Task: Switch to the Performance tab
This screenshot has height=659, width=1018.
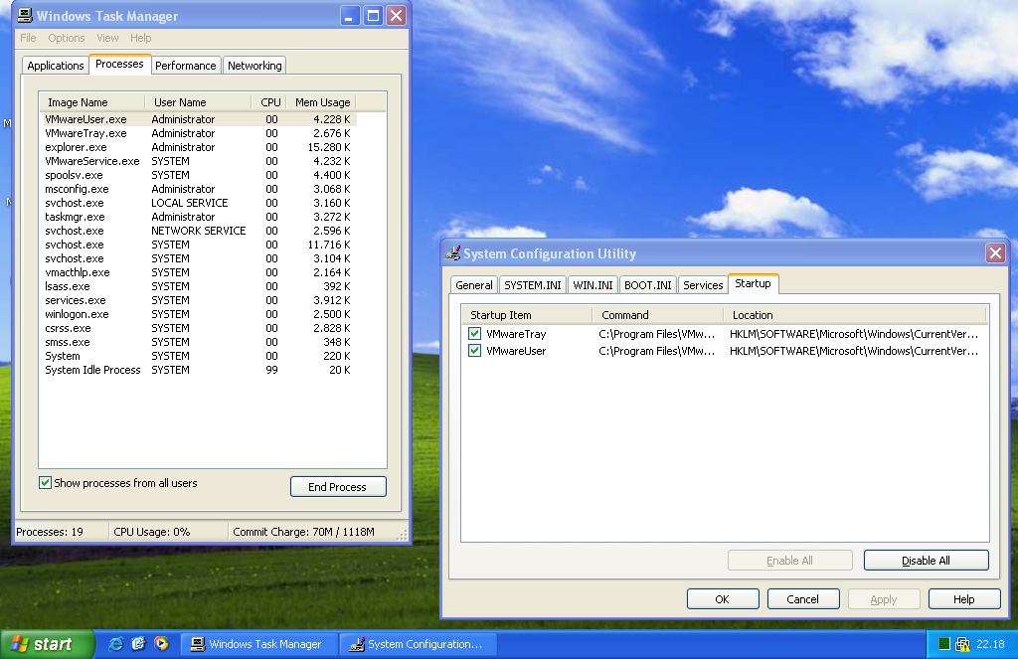Action: (x=185, y=66)
